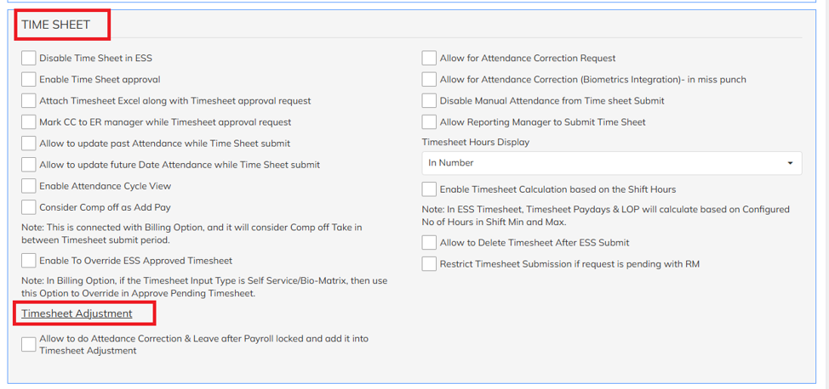Tick Disable Manual Attendance from Time sheet Submit
This screenshot has height=389, width=829.
pos(429,100)
